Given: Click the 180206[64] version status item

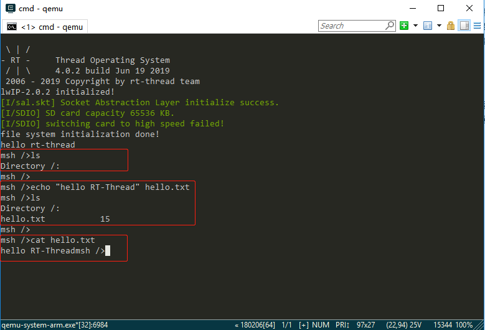Looking at the screenshot, I should pyautogui.click(x=256, y=325).
